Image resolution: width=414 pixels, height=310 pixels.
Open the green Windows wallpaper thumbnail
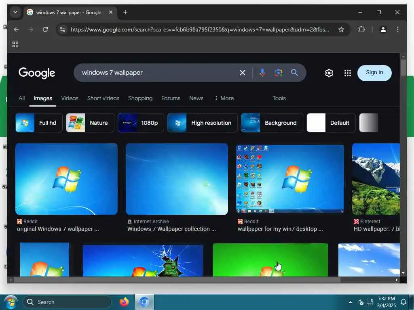pos(270,260)
